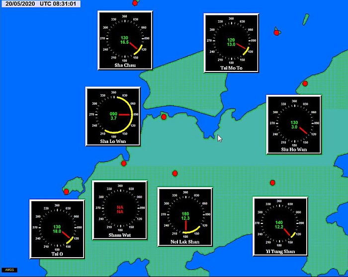Click the red station dot on Tai O island

(66, 192)
